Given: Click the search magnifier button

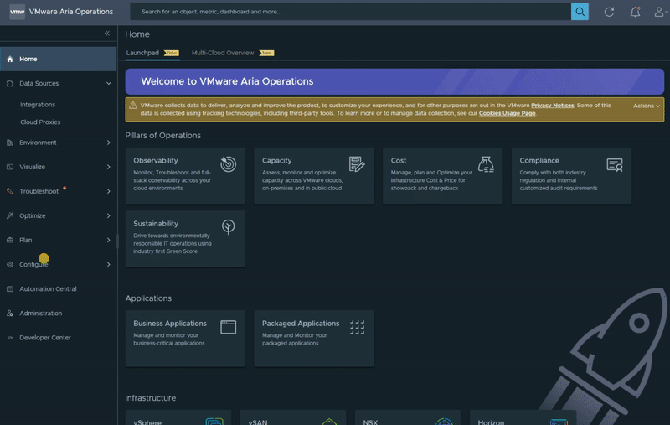Looking at the screenshot, I should point(580,12).
